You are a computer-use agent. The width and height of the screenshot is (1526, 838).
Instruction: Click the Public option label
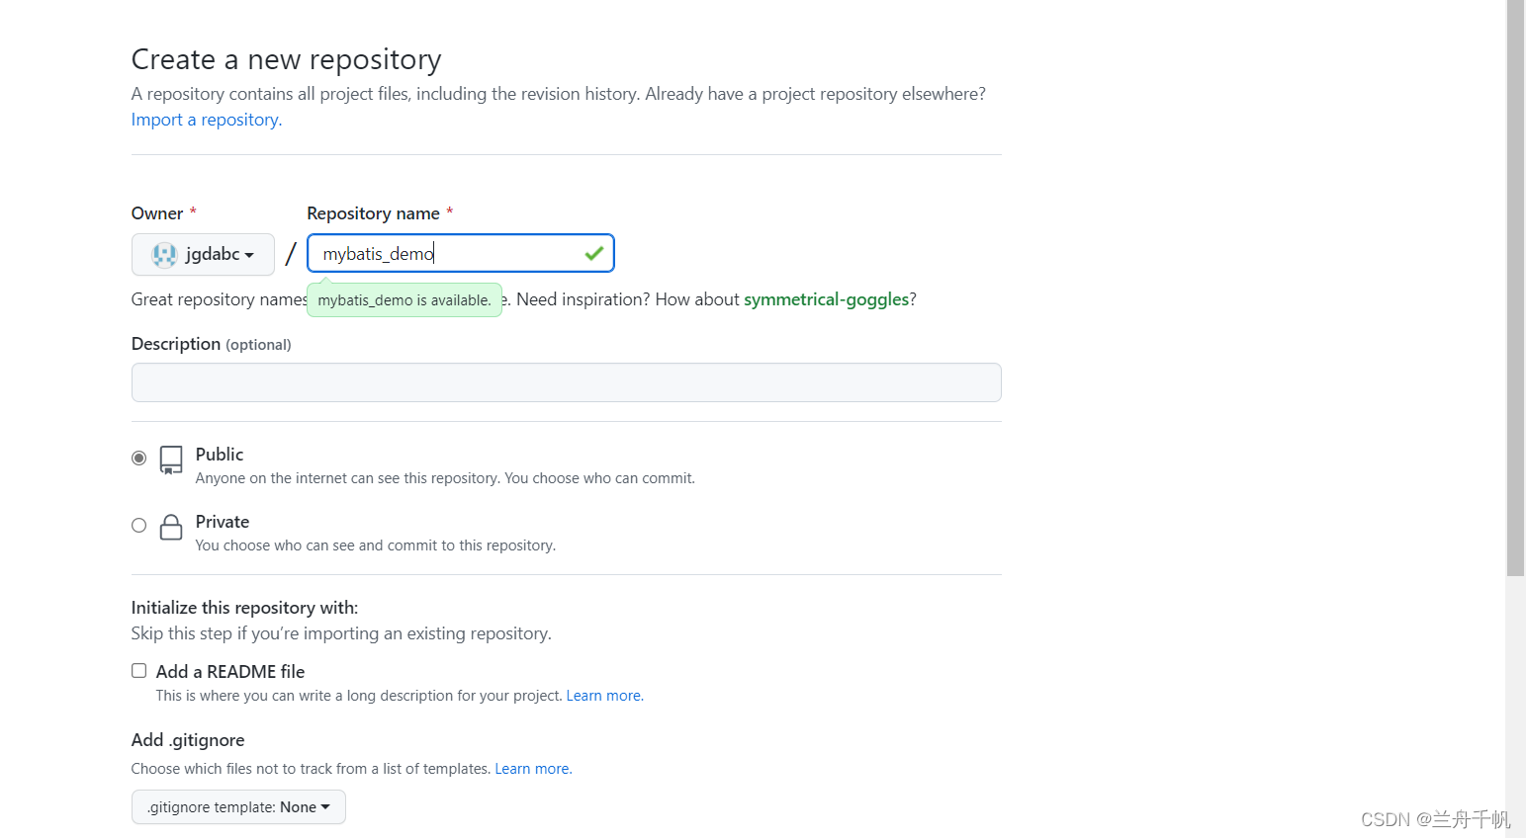click(220, 455)
